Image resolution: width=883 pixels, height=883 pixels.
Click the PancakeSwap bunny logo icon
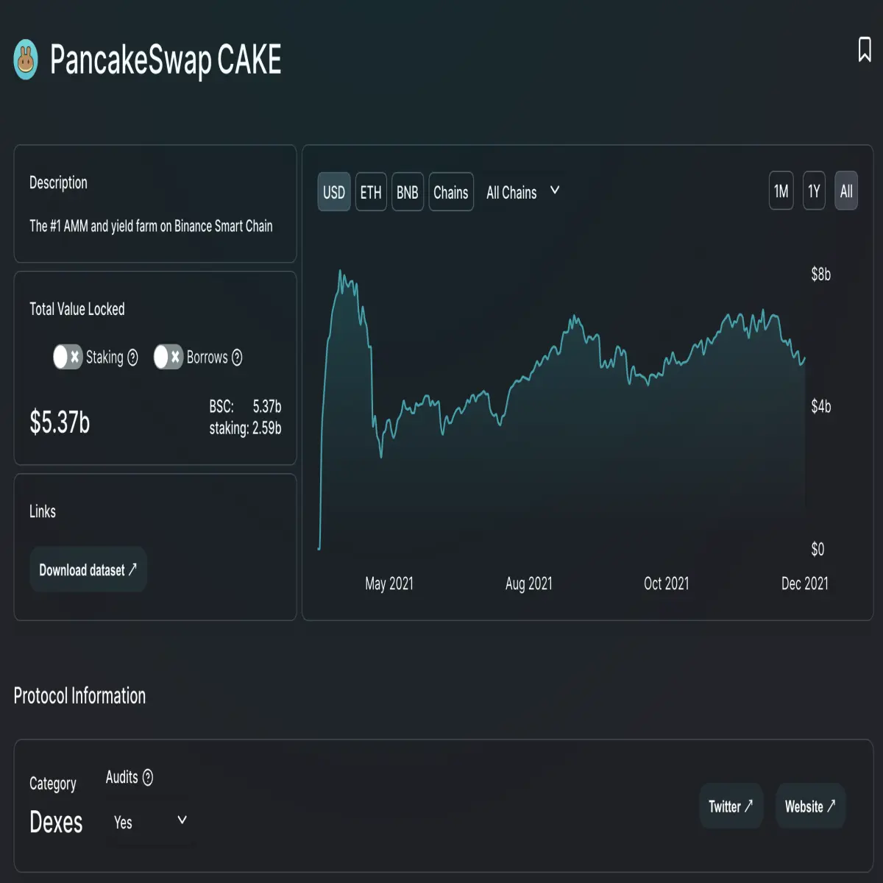tap(26, 60)
